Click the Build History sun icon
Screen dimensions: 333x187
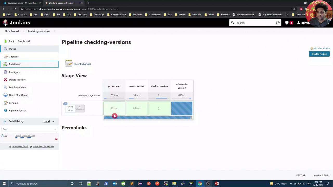coord(5,121)
